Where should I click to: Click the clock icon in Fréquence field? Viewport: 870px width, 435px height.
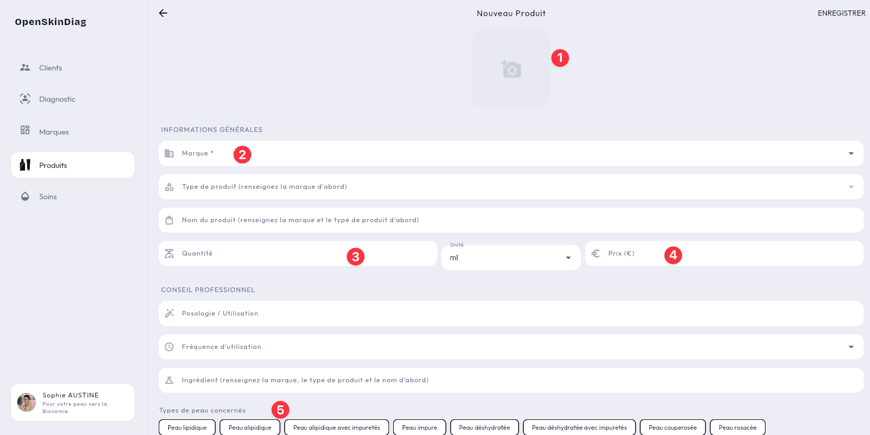click(x=169, y=347)
